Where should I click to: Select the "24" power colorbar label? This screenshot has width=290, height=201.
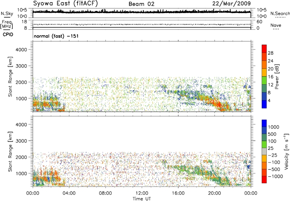click(270, 61)
